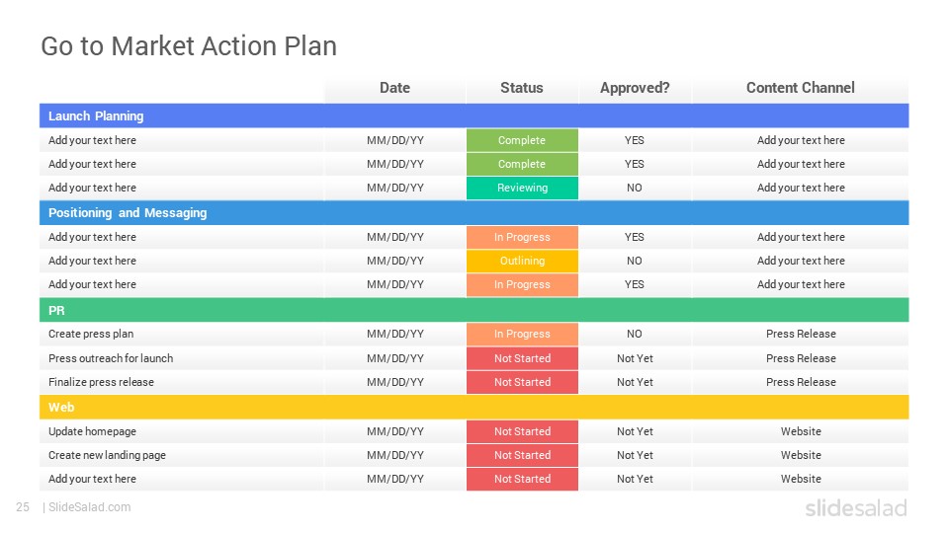Click the Content Channel column header
Viewport: 949px width, 533px height.
point(800,88)
